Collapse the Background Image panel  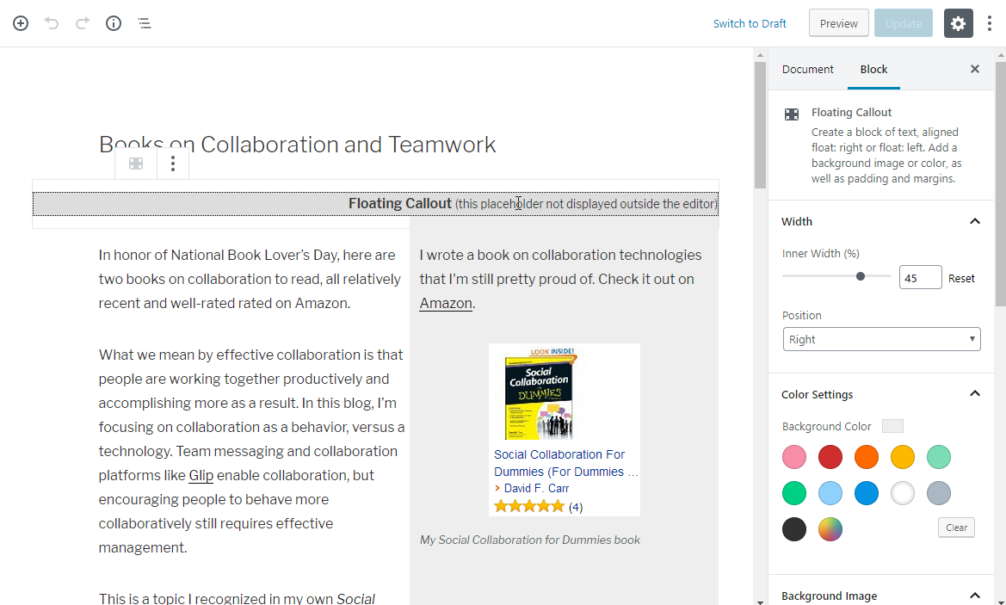[x=881, y=596]
